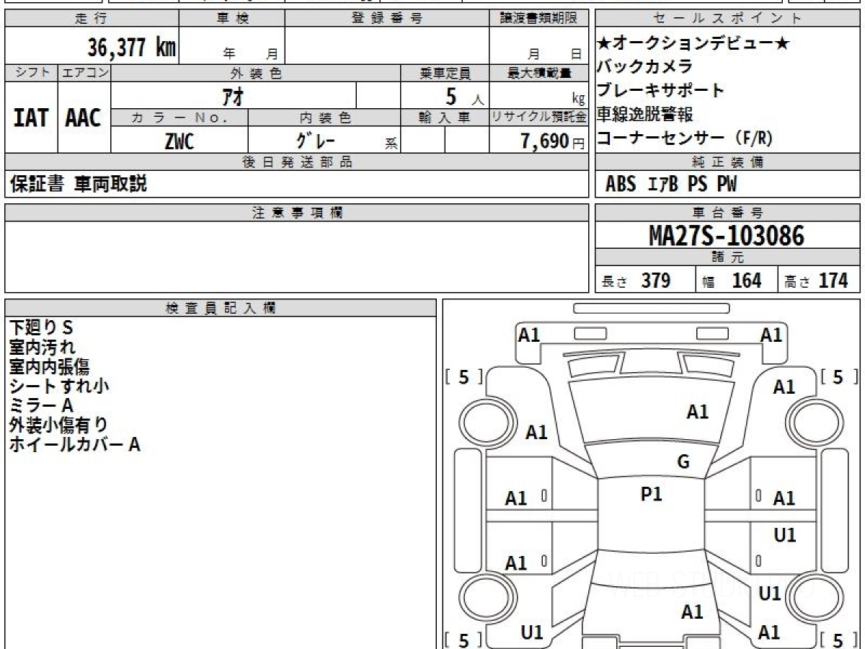Click the 譲渡書類期限 header
The image size is (865, 649).
point(538,19)
